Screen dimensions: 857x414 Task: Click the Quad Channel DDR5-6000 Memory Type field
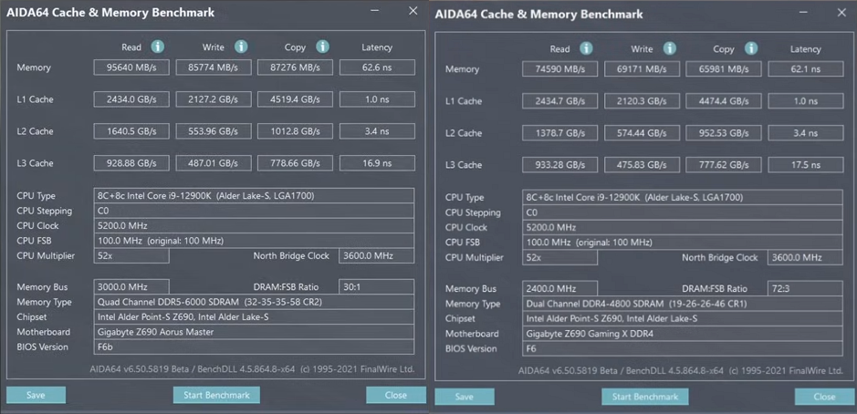(255, 302)
